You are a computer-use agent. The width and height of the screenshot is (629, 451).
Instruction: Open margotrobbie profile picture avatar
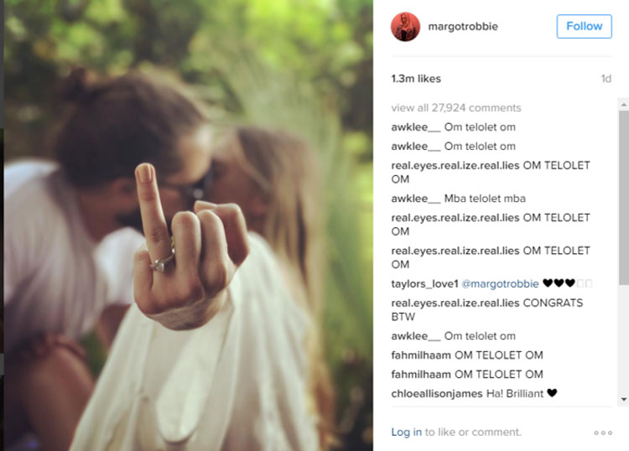(405, 27)
